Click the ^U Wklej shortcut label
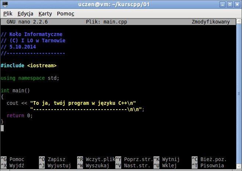242x171 pixels. click(x=165, y=165)
